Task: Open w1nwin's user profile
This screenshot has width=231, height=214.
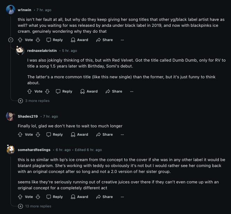Action: tap(24, 10)
